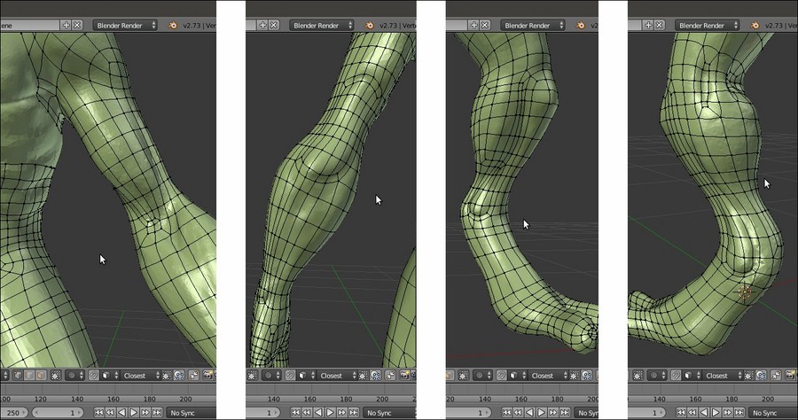Play animation in reverse in first panel
The image size is (798, 420).
click(121, 413)
